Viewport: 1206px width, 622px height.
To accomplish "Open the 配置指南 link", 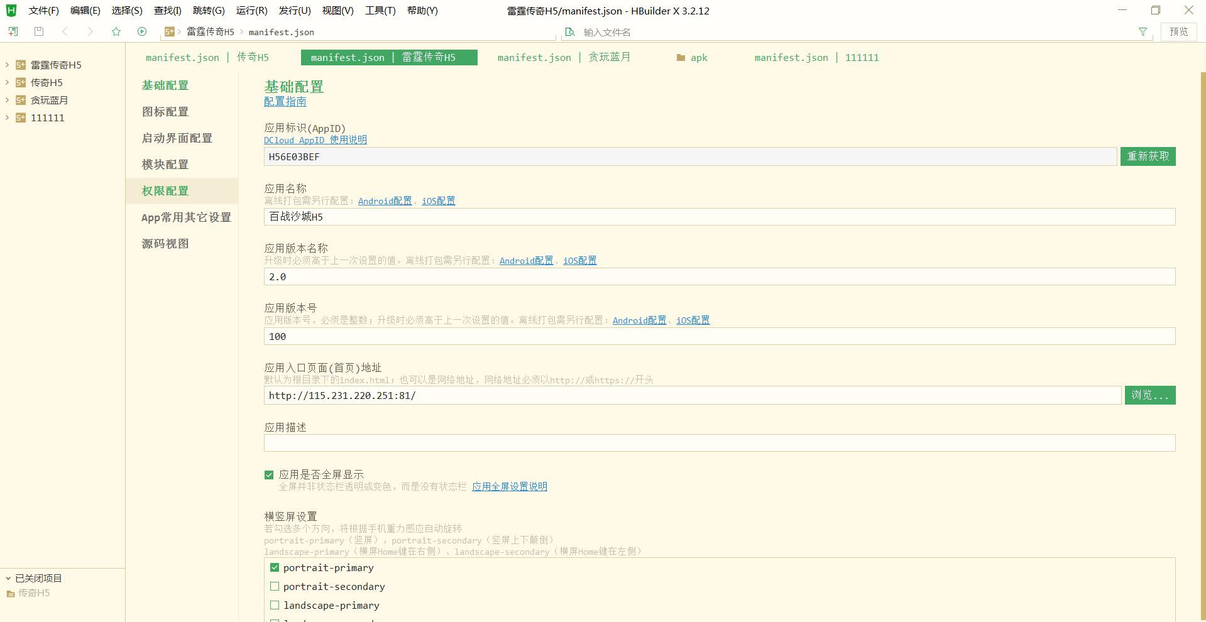I will [x=285, y=102].
